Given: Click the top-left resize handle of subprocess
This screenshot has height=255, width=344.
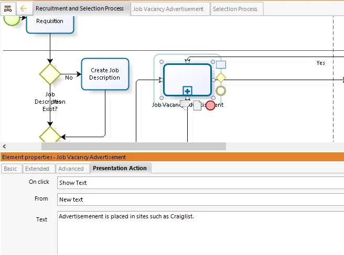Looking at the screenshot, I should [x=162, y=62].
